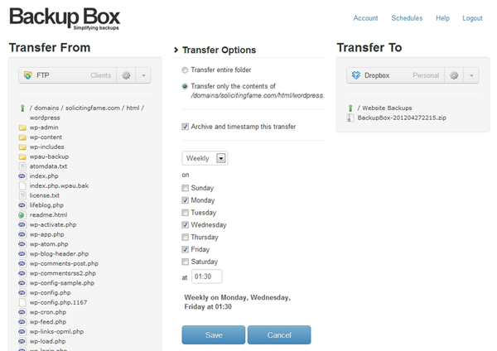Click the atomdata.txt file icon
This screenshot has width=497, height=351.
[x=22, y=166]
